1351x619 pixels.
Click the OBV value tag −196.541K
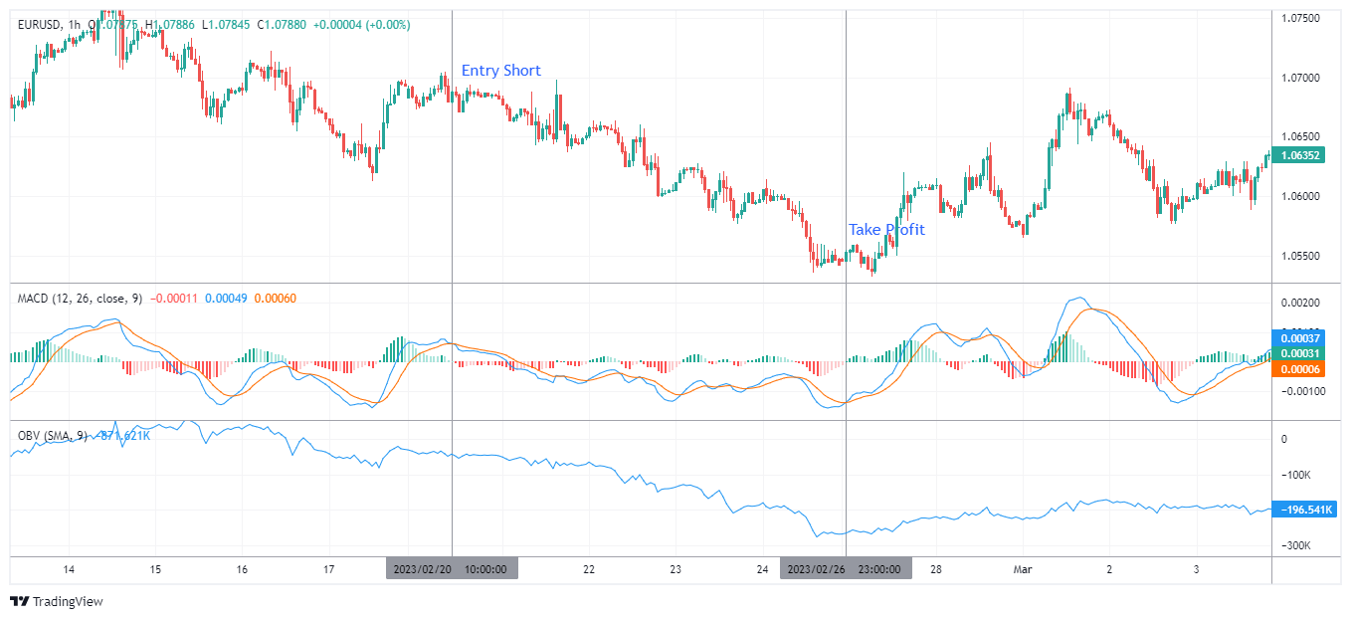point(1305,510)
